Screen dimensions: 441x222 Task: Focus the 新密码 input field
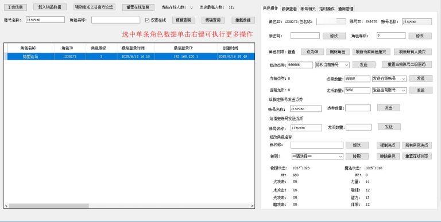(x=305, y=36)
